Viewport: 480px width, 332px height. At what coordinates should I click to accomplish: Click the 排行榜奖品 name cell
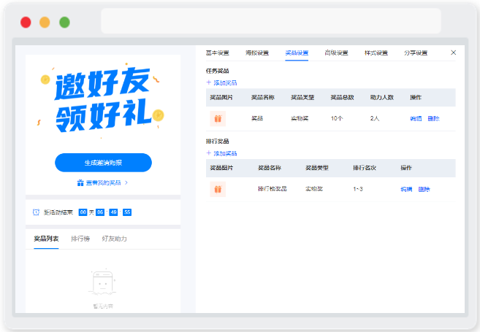[x=273, y=189]
